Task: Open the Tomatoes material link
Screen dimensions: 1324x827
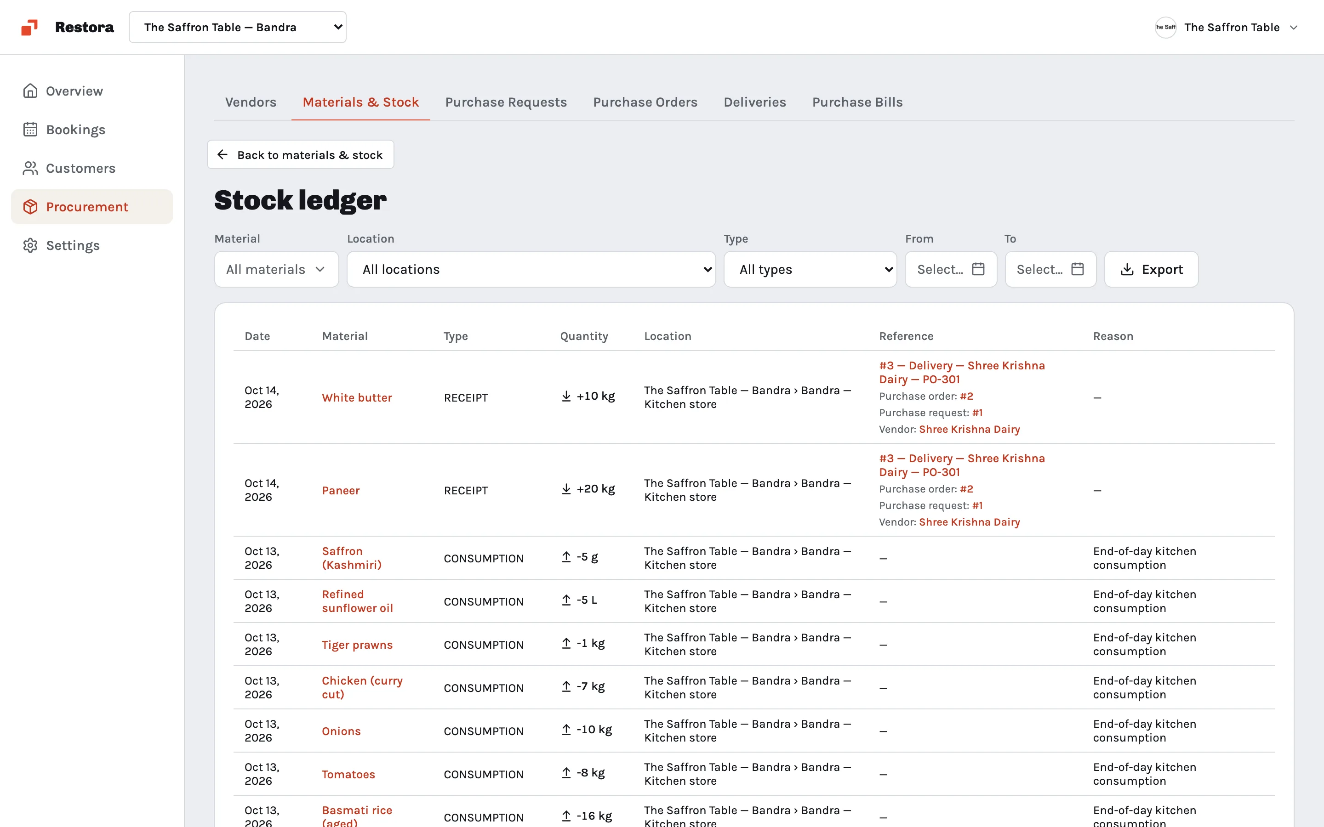Action: pos(348,775)
